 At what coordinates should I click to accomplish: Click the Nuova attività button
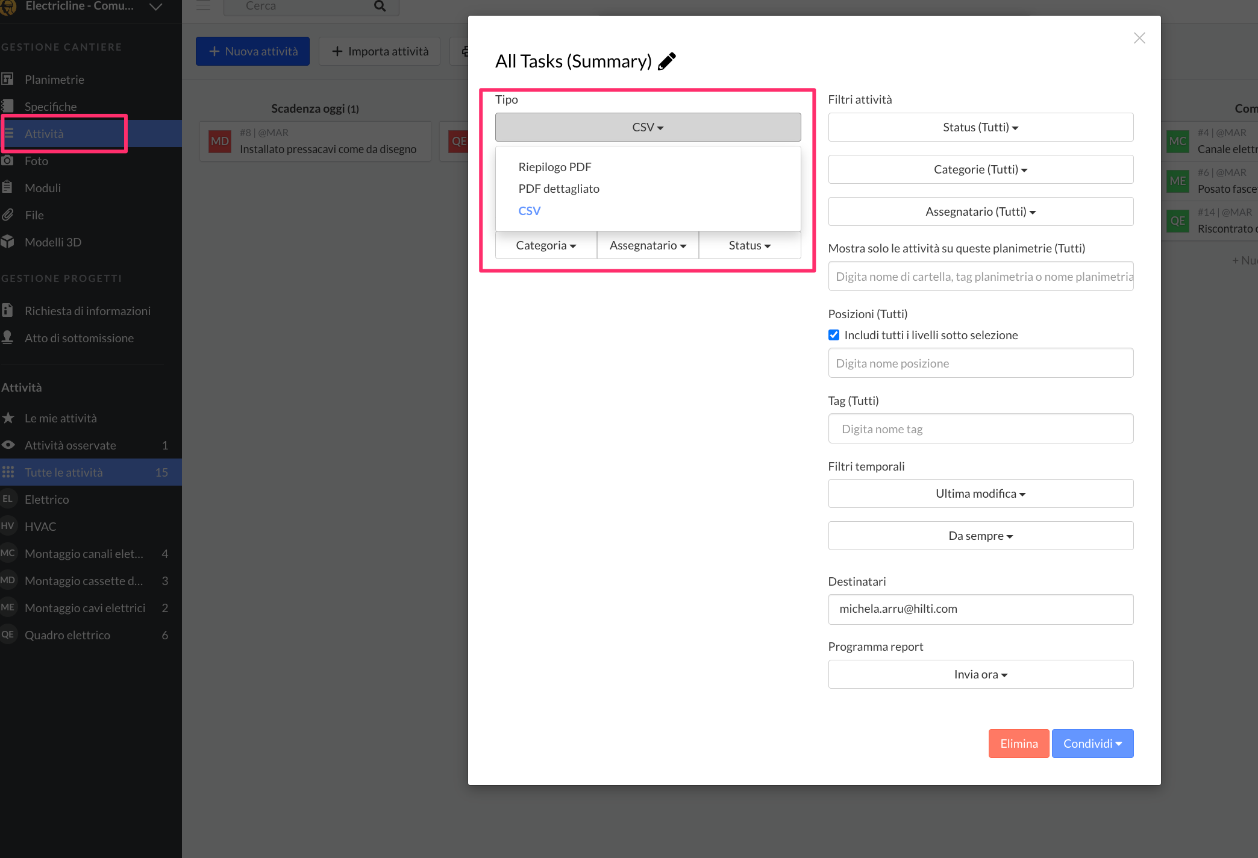click(x=252, y=51)
